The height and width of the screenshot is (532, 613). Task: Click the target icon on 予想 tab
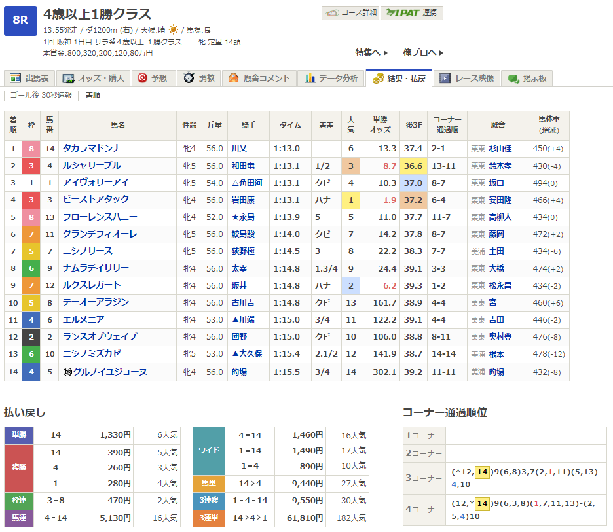click(x=142, y=79)
